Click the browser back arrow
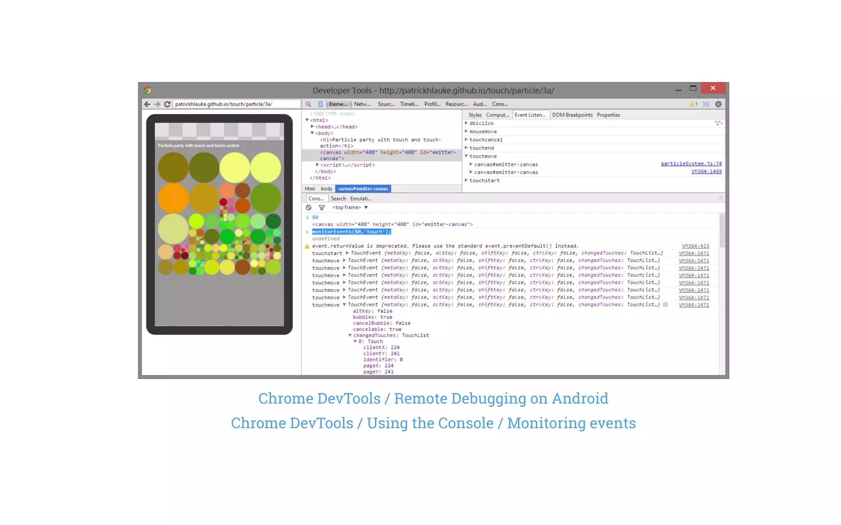 click(147, 104)
